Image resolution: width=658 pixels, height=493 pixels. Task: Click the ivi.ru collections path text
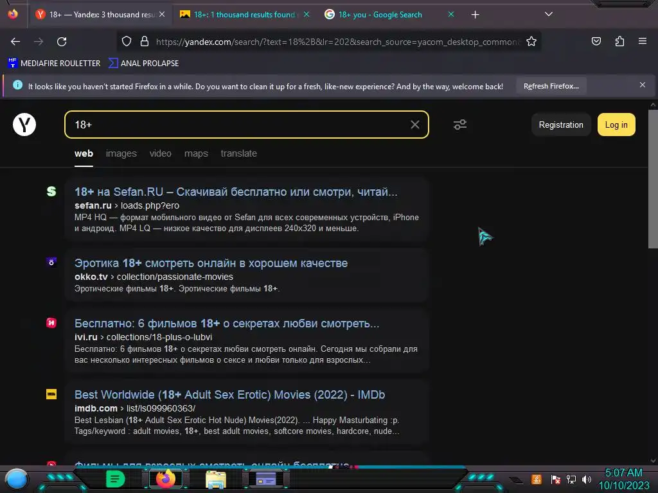(x=159, y=337)
